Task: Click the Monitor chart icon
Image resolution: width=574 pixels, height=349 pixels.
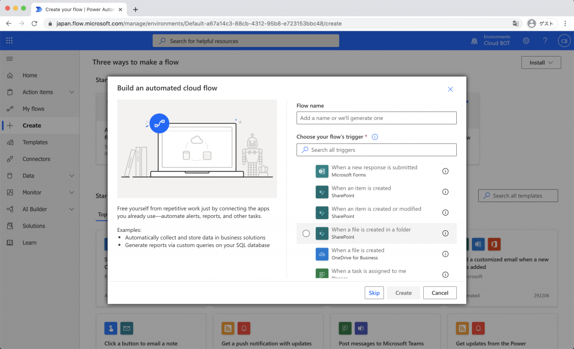Action: pyautogui.click(x=10, y=192)
